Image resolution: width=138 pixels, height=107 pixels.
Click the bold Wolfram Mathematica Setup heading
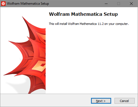click(83, 14)
